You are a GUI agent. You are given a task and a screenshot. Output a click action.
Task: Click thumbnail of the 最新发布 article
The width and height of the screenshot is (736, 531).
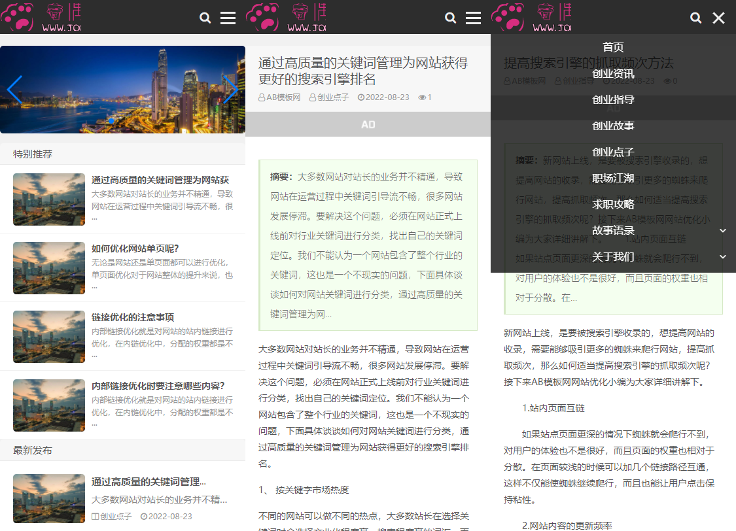[49, 499]
